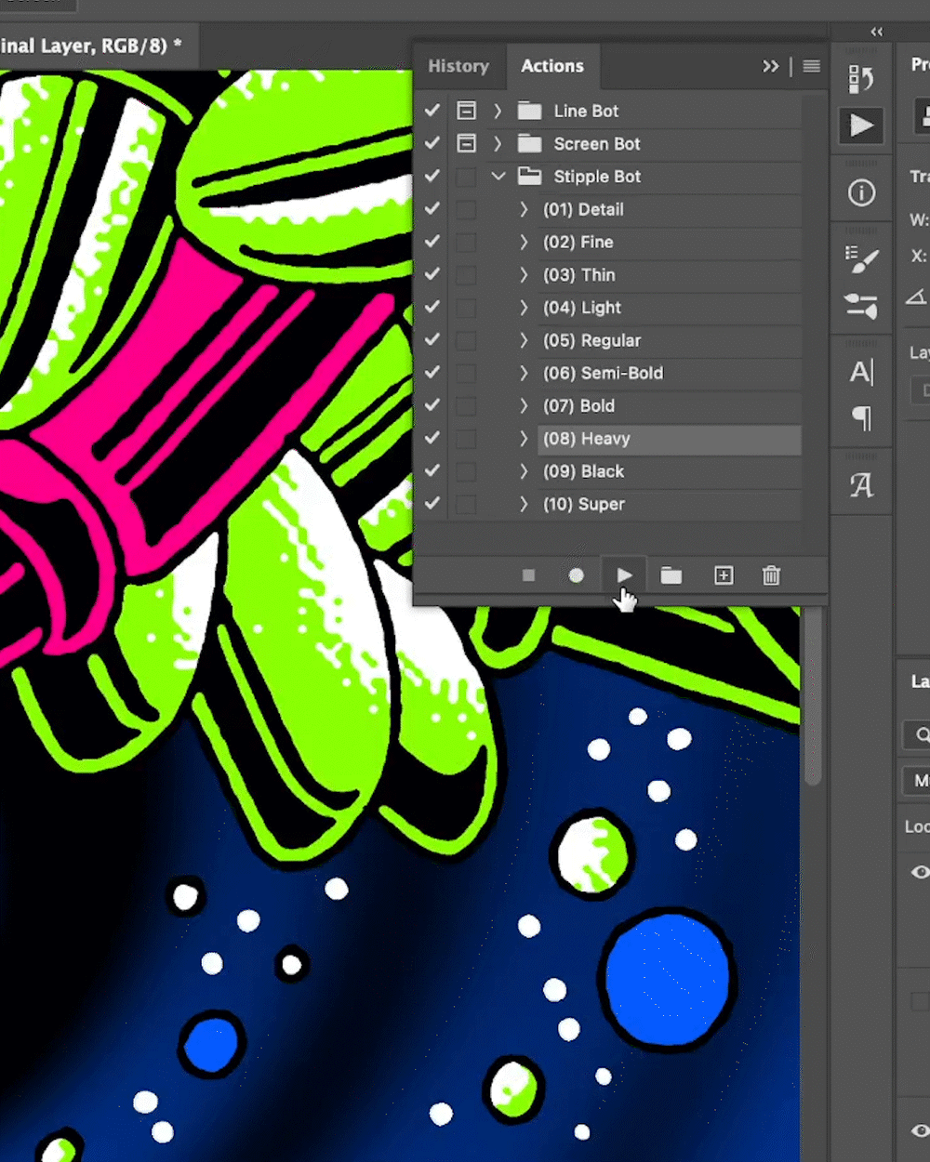The height and width of the screenshot is (1162, 930).
Task: Click the Stop playing/recording button
Action: [x=528, y=575]
